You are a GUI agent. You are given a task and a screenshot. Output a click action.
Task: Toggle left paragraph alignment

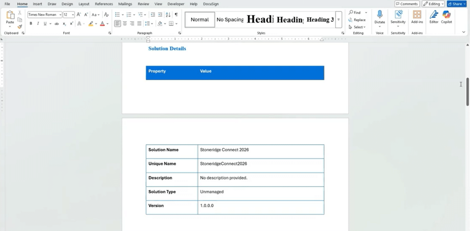click(117, 24)
